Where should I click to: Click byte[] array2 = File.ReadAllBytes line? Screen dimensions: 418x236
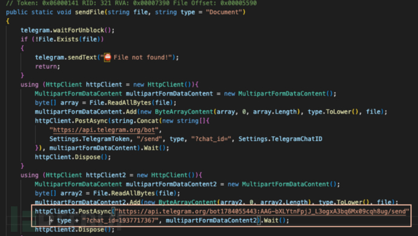click(107, 193)
